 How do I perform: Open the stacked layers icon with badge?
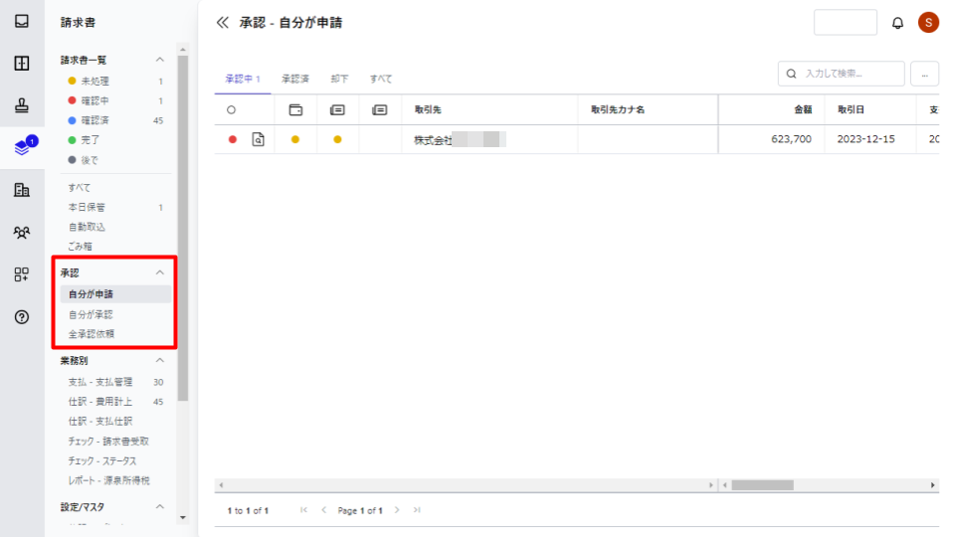coord(24,146)
